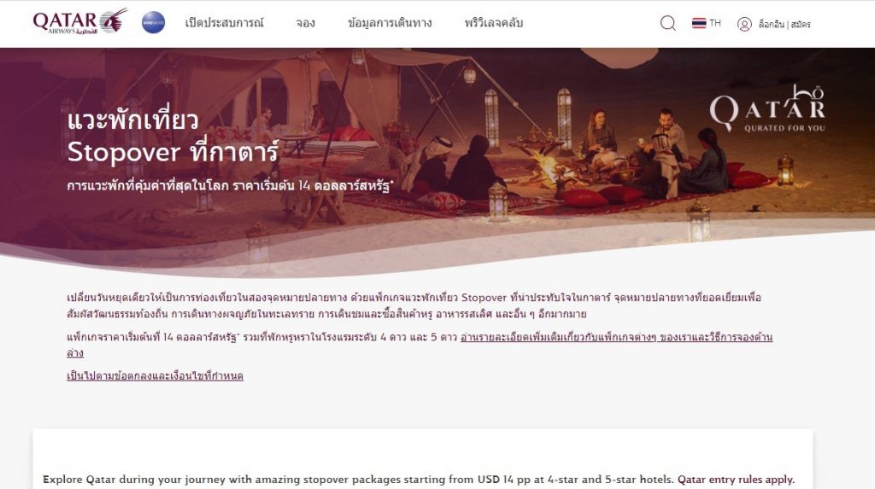This screenshot has height=489, width=875.
Task: Click the Qatar Airways logo
Action: [79, 21]
